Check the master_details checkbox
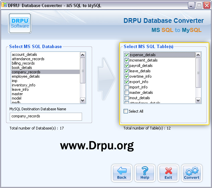 coord(127,92)
